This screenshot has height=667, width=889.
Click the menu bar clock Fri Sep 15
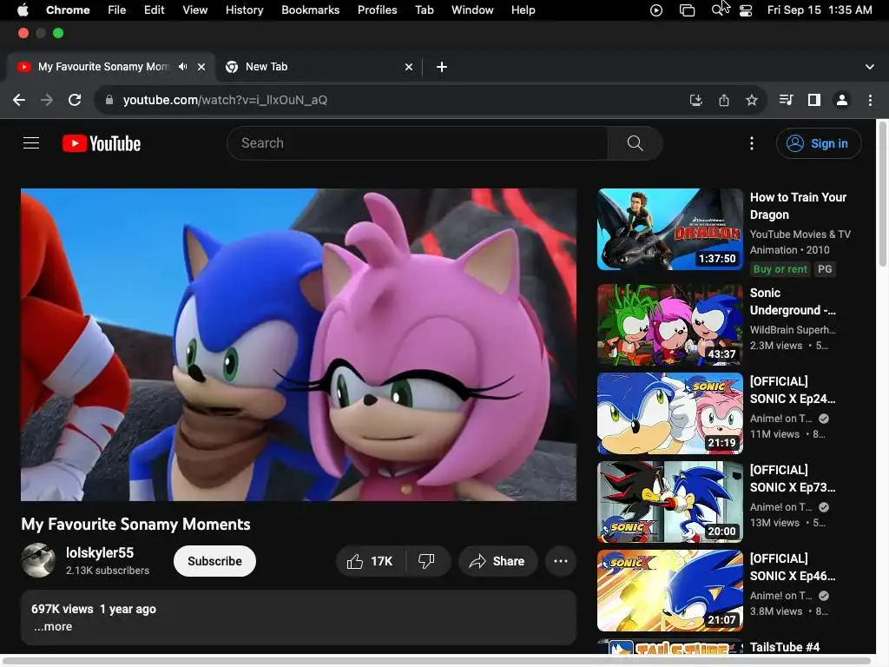(820, 10)
